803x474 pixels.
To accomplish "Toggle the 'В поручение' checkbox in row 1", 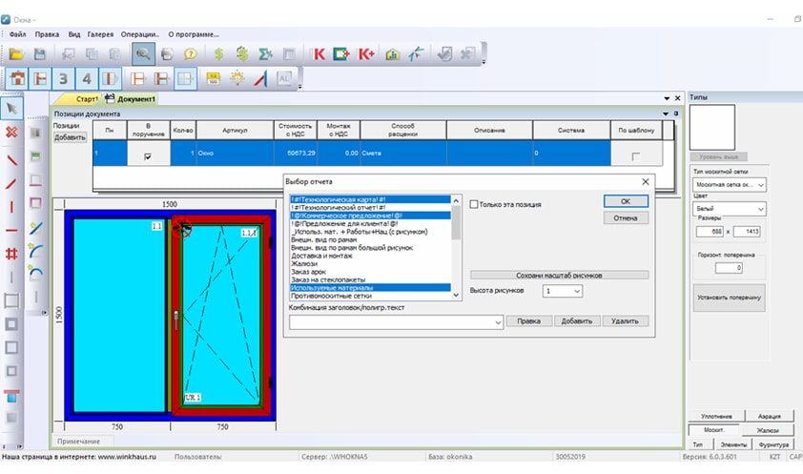I will coord(147,156).
